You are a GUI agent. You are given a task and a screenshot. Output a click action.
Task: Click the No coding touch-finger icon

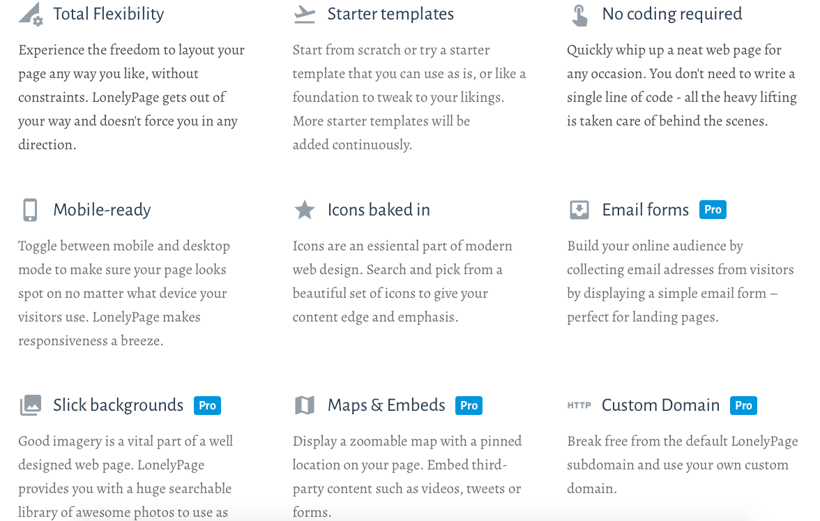click(x=579, y=15)
